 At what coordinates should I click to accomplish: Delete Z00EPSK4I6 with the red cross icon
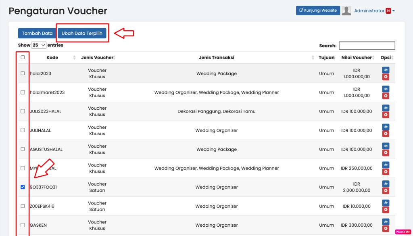385,209
